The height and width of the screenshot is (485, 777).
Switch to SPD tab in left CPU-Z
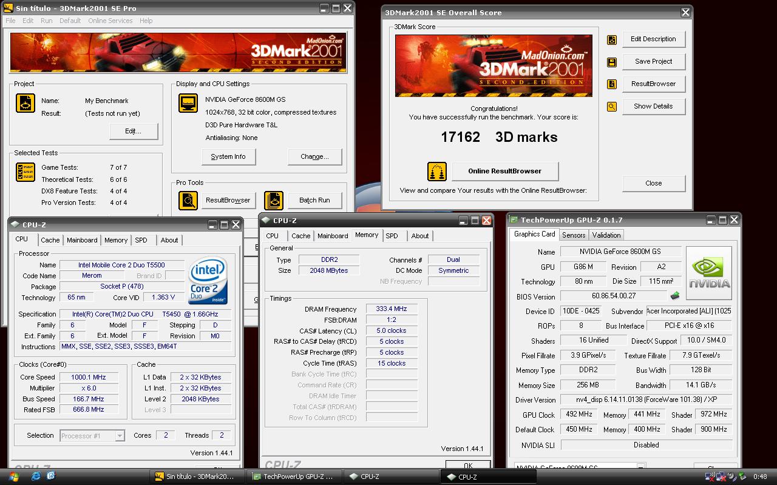click(x=141, y=240)
